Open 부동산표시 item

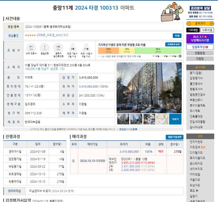(196, 100)
